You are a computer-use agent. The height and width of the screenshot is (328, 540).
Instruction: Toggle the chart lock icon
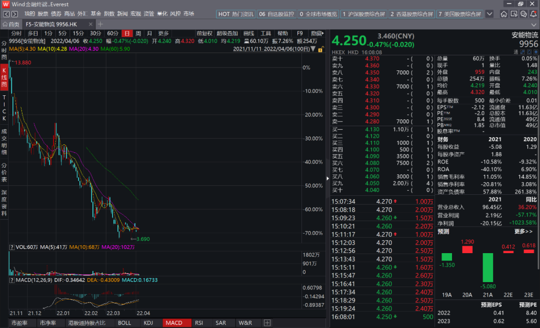coord(320,49)
